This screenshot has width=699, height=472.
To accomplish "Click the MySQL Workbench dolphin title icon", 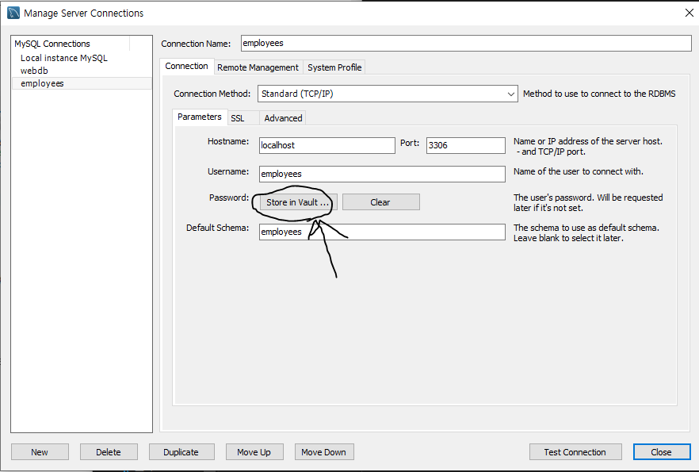I will [13, 13].
